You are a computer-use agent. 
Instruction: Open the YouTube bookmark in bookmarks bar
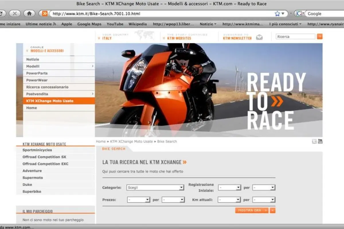point(115,24)
